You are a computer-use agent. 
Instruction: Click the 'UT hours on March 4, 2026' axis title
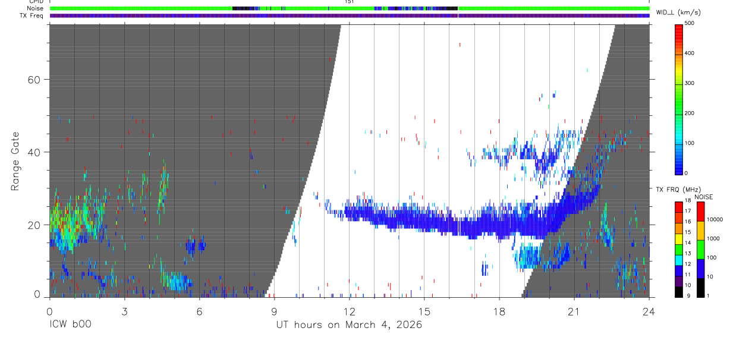tap(349, 325)
